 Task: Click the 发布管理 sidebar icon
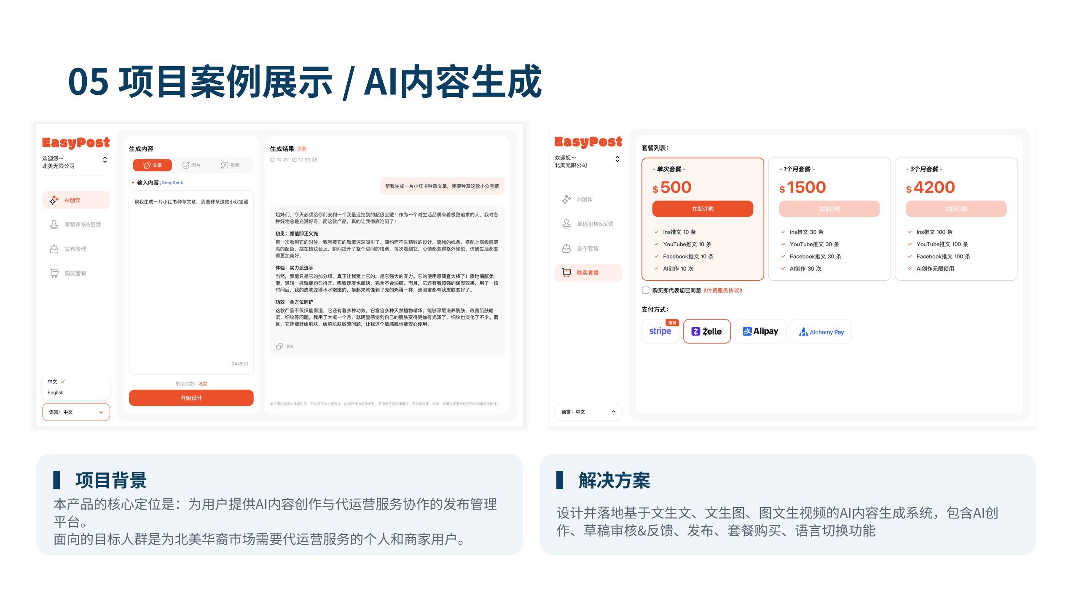pos(54,249)
